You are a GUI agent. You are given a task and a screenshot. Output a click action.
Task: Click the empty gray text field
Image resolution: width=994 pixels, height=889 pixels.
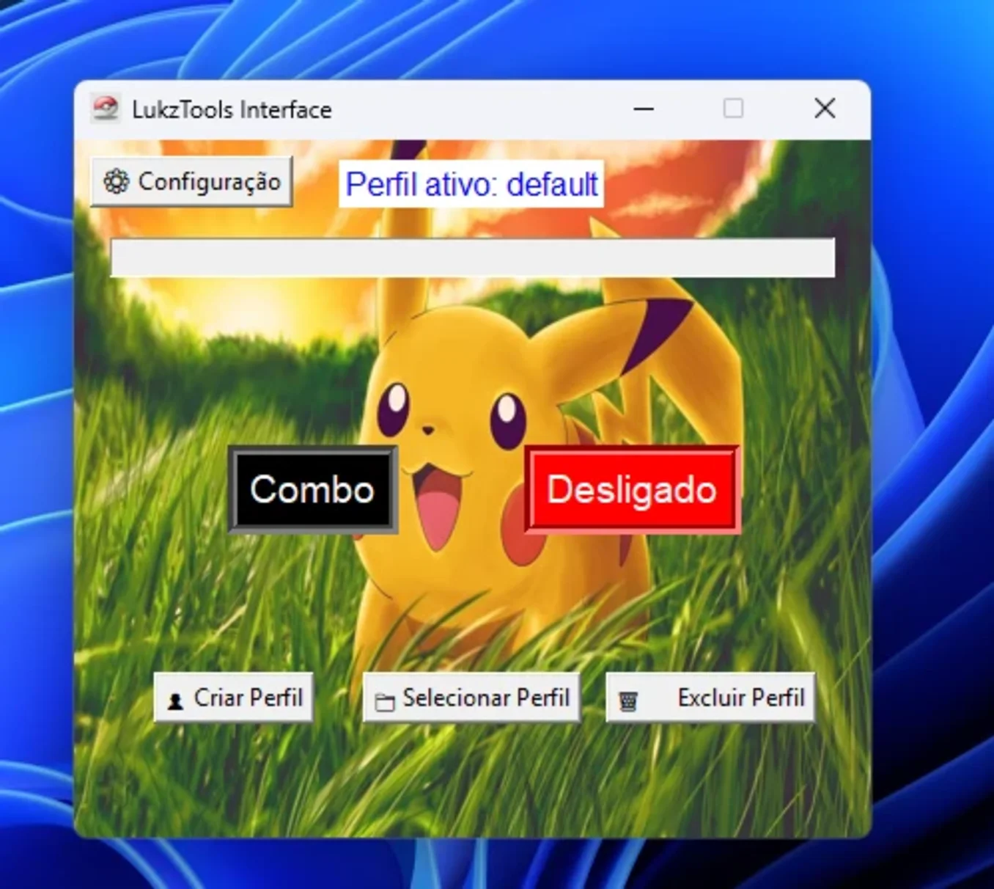tap(473, 257)
